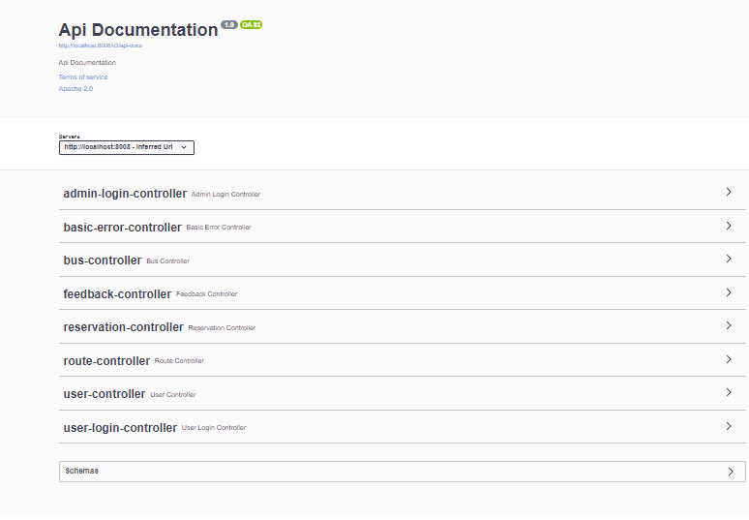Image resolution: width=749 pixels, height=520 pixels.
Task: Expand user-controller chevron arrow
Action: tap(729, 392)
